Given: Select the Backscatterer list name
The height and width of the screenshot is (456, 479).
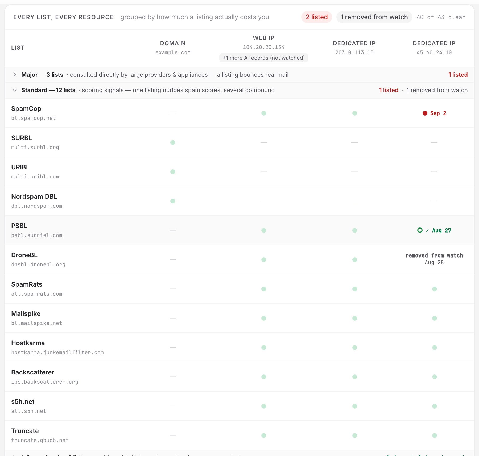Looking at the screenshot, I should coord(33,372).
